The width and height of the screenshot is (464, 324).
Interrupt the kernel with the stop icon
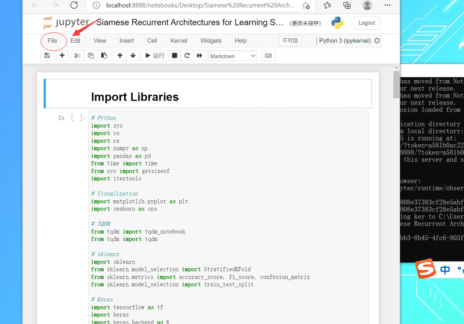click(174, 56)
